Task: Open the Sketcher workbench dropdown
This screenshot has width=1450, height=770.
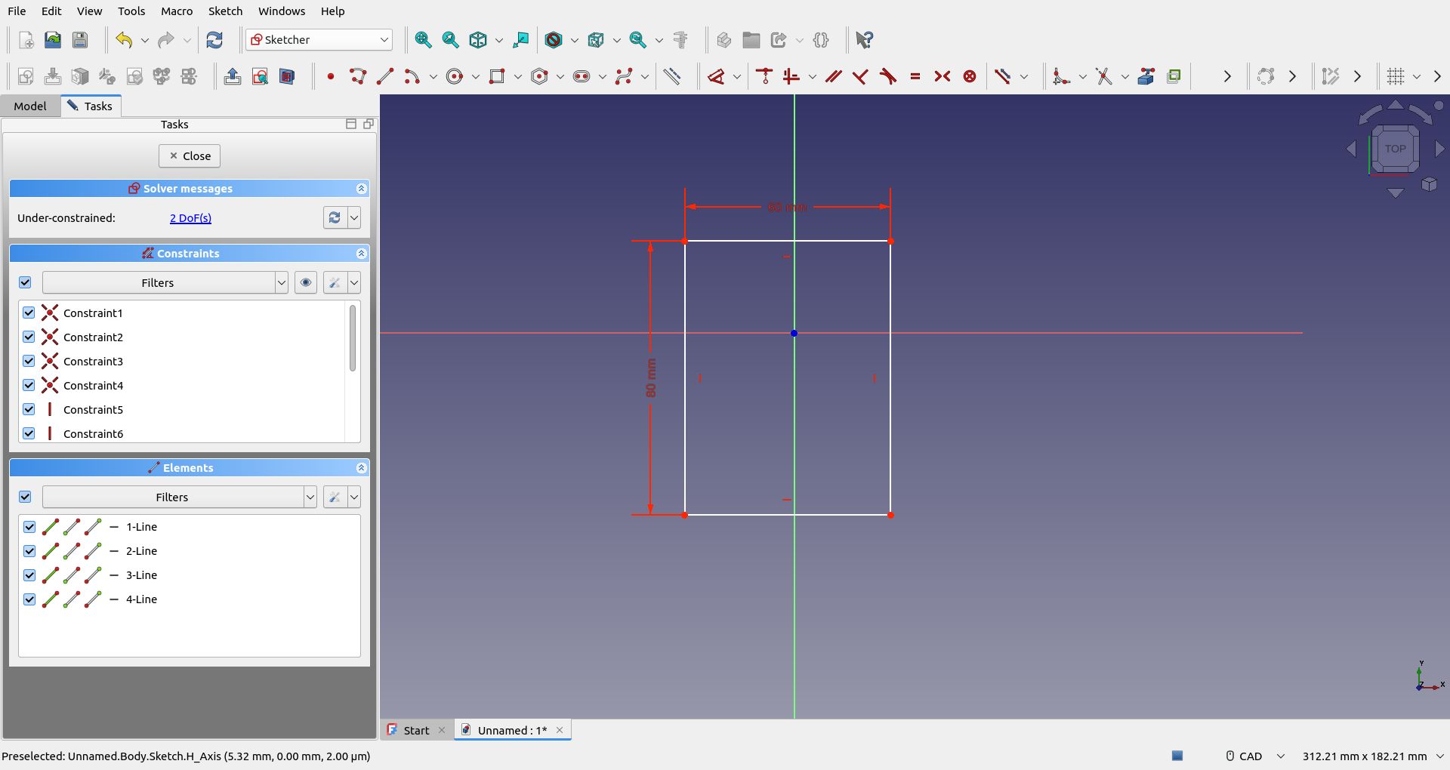Action: (319, 40)
